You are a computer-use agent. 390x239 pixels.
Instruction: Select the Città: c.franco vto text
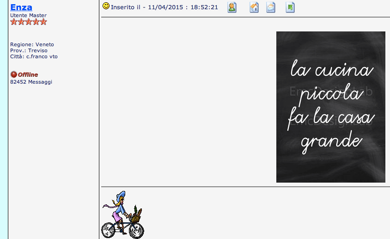tap(34, 56)
